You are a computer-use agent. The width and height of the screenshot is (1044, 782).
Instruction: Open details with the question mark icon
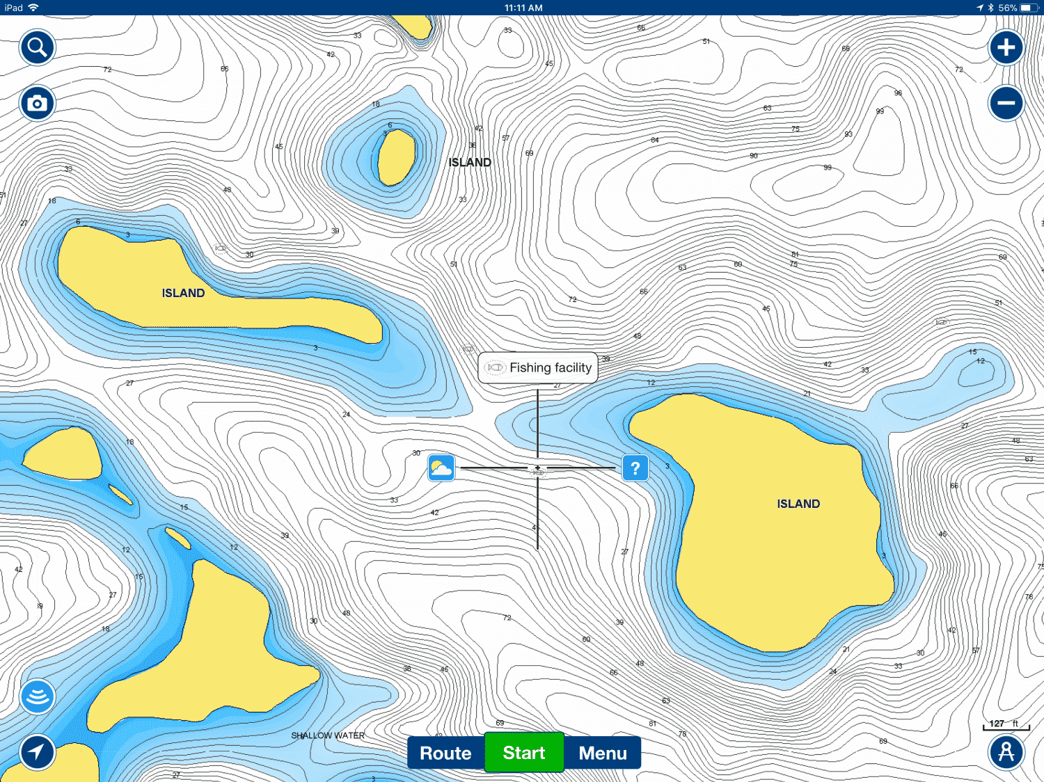635,468
